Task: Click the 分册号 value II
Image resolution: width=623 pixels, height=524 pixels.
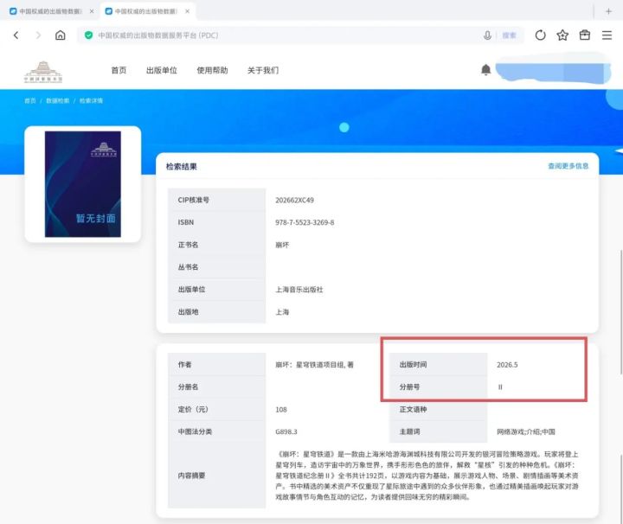Action: coord(500,387)
